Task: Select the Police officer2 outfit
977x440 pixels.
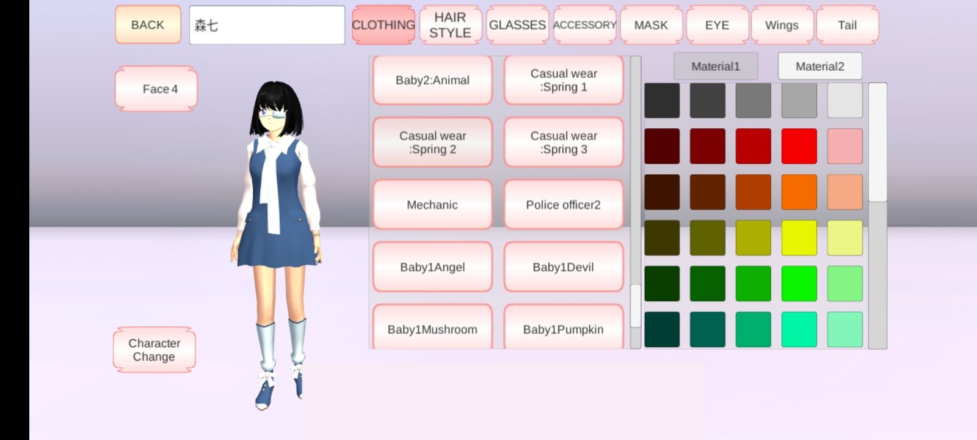Action: [x=563, y=205]
